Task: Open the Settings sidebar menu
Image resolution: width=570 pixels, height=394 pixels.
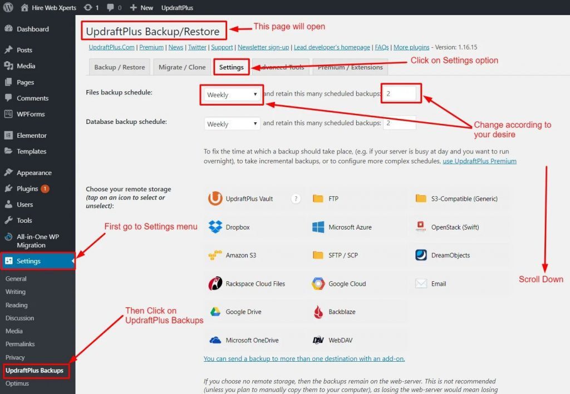Action: click(38, 261)
